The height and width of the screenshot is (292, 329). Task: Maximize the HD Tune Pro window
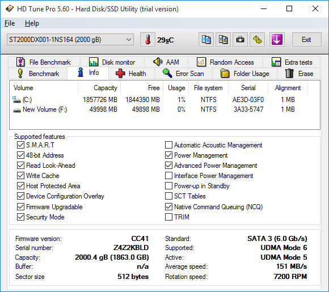coord(289,9)
